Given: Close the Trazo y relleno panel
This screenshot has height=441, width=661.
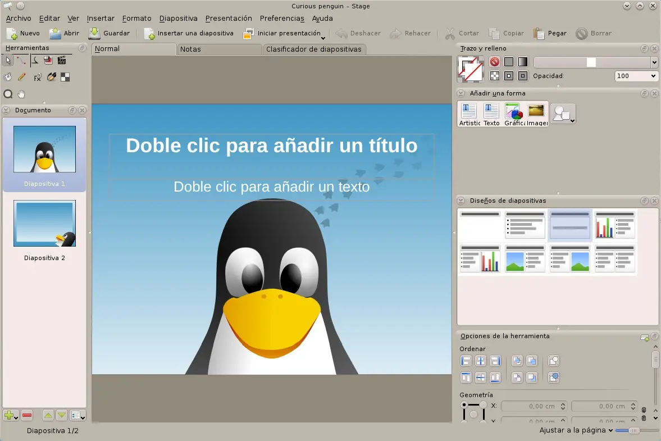Looking at the screenshot, I should coord(654,48).
